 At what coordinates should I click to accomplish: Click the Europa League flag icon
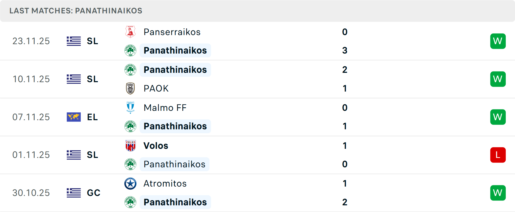(73, 117)
